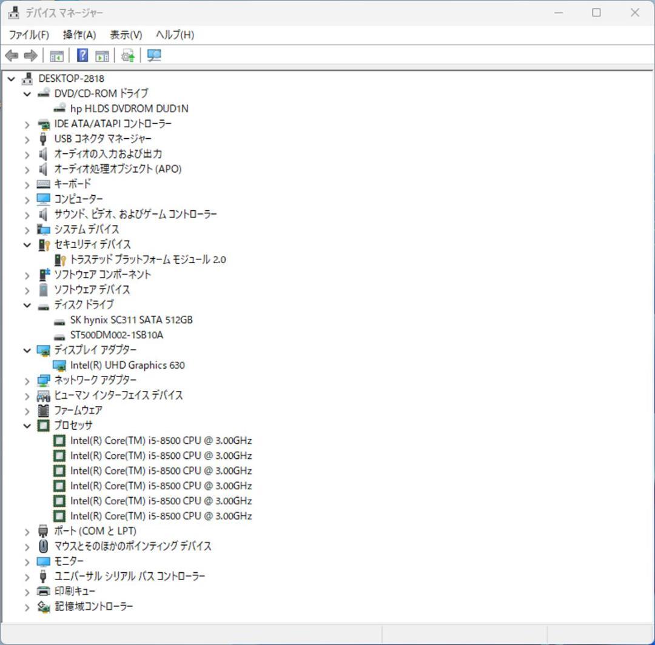Click the 記憶域コントローラー icon
The width and height of the screenshot is (655, 645).
click(44, 607)
